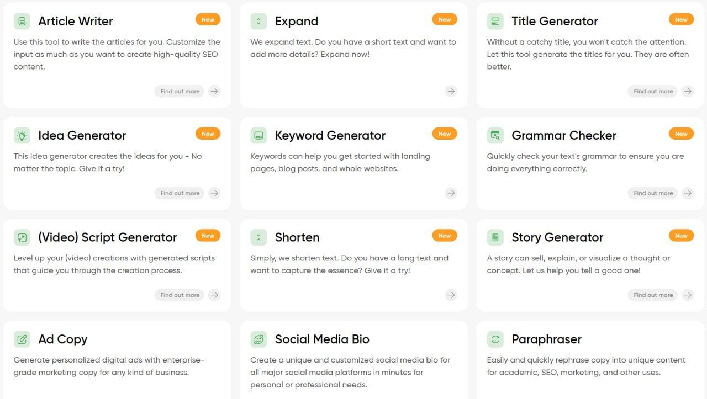Click the Grammar Checker icon

pyautogui.click(x=495, y=135)
